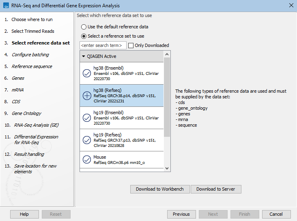Click the Download to Workbench button
The image size is (297, 221).
159,189
